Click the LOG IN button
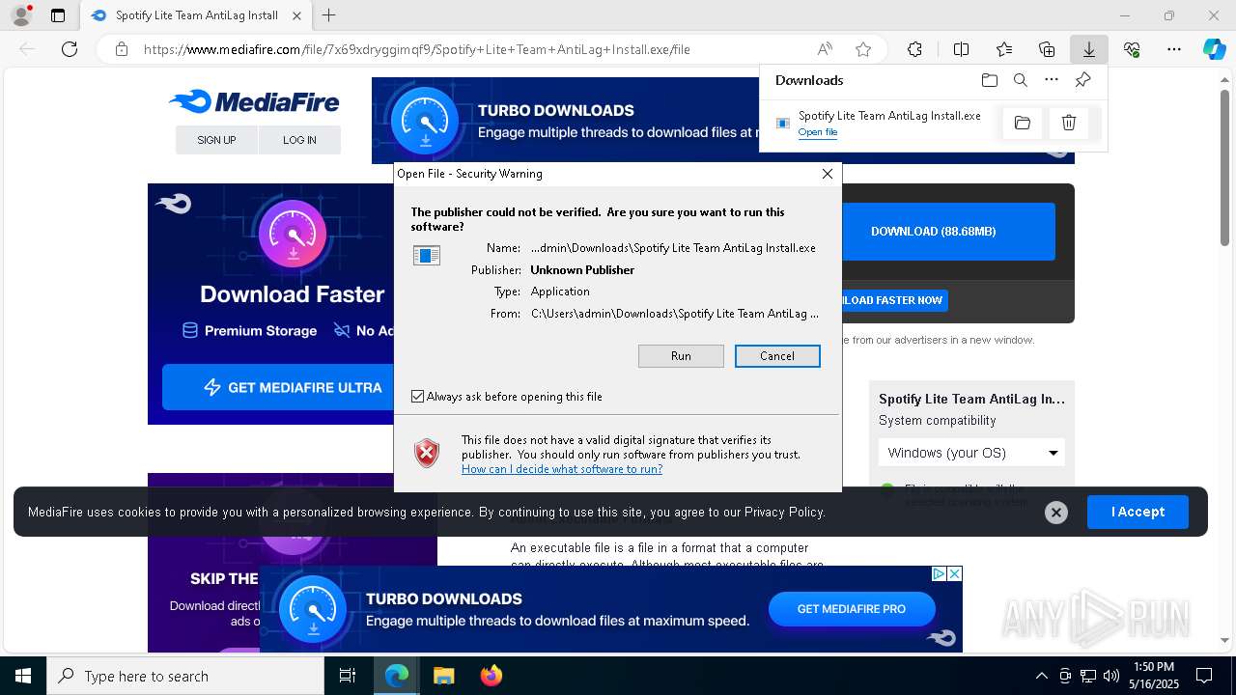Viewport: 1236px width, 695px height. coord(299,140)
